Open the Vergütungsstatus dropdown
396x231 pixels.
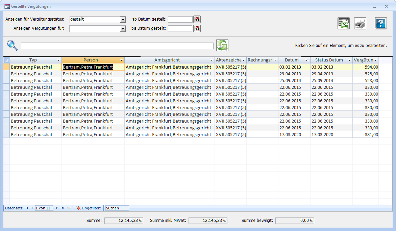pos(123,20)
